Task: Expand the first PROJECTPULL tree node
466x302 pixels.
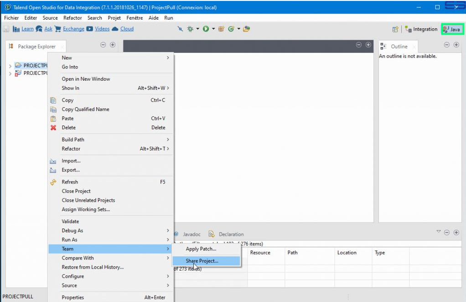Action: click(10, 66)
